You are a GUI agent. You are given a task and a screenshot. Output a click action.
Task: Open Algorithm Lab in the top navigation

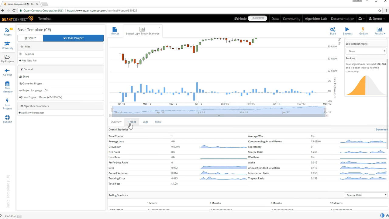coord(315,19)
